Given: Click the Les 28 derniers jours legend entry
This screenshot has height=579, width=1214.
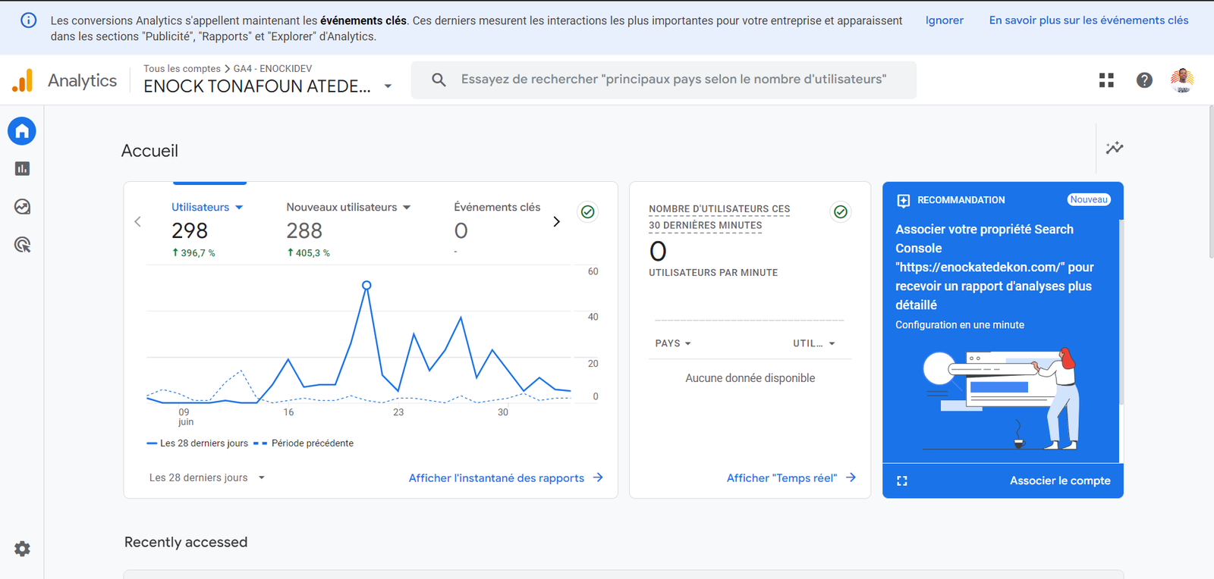Looking at the screenshot, I should [197, 443].
